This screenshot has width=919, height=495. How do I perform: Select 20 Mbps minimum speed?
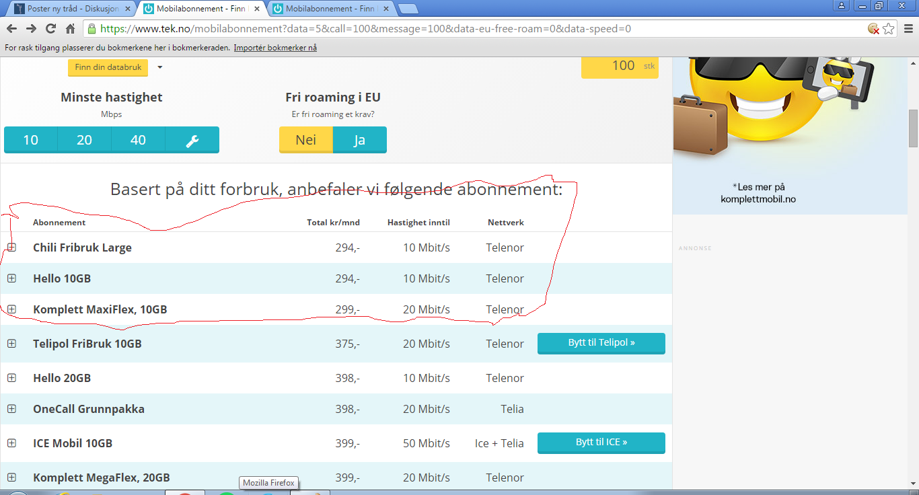click(85, 140)
